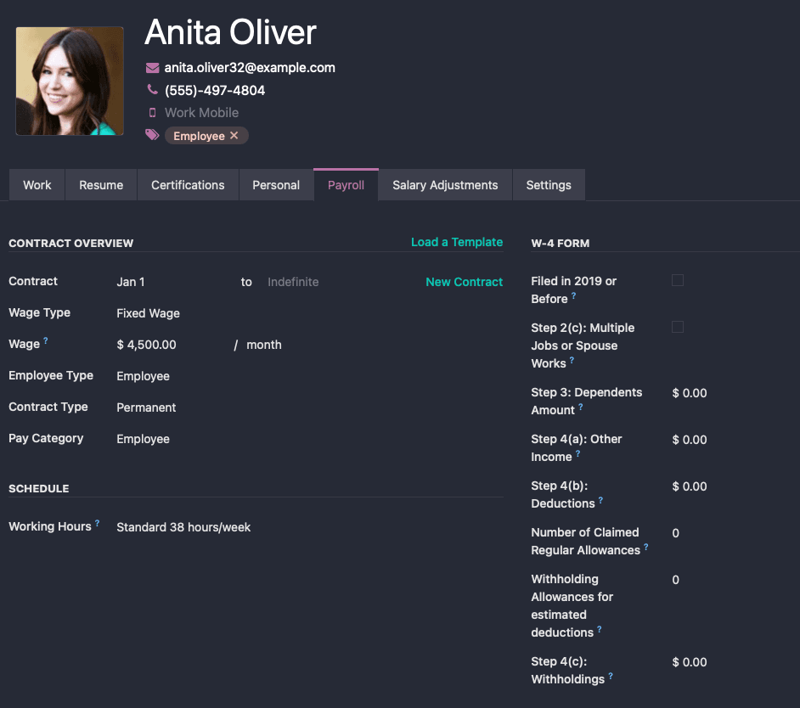
Task: Open the Settings tab
Action: click(x=549, y=185)
